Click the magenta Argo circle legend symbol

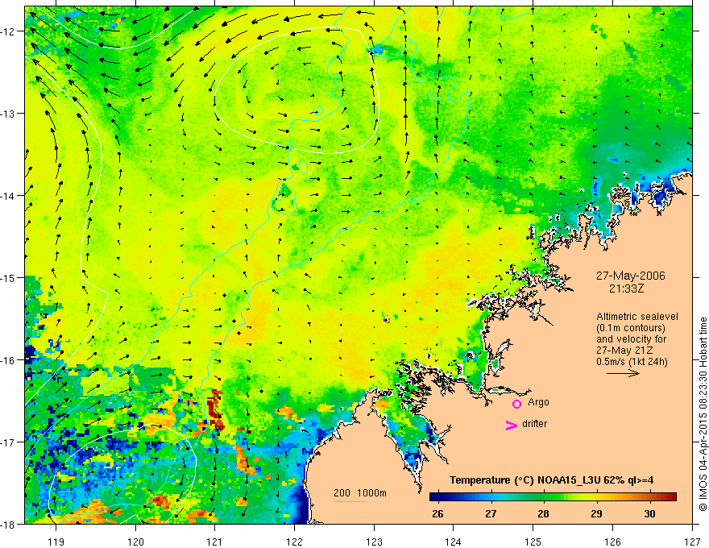[x=516, y=404]
